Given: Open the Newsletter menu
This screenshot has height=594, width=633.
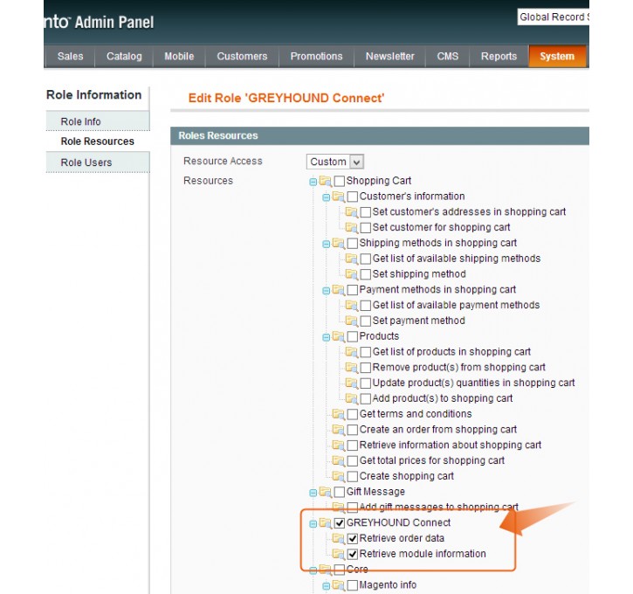Looking at the screenshot, I should (390, 57).
